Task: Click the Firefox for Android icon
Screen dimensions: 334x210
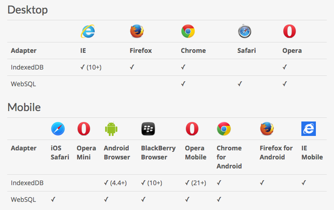Action: [267, 129]
